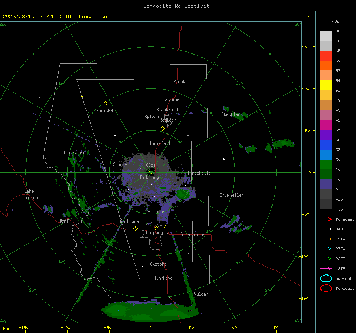356x333 pixels.
Task: Click the lightest gray swatch between 80 and 70
Action: coord(326,36)
